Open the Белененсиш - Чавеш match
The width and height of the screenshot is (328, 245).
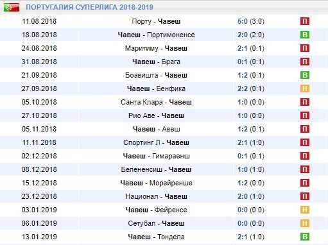click(x=156, y=169)
